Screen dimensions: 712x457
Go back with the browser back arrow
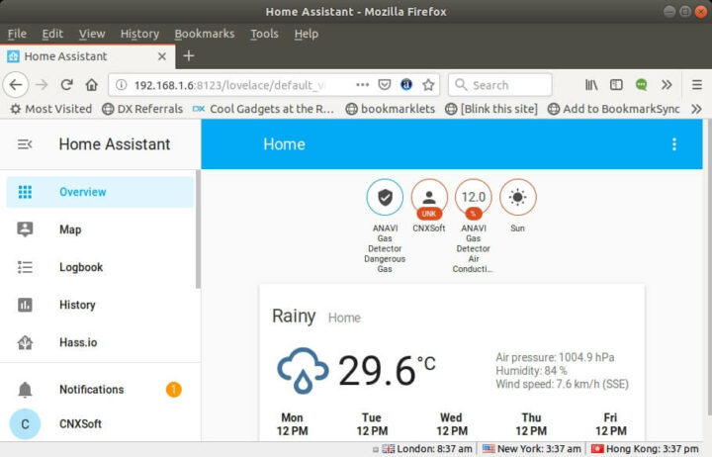click(16, 85)
